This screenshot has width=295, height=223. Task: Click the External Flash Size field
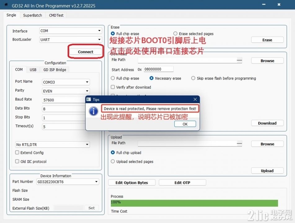pyautogui.click(x=69, y=208)
